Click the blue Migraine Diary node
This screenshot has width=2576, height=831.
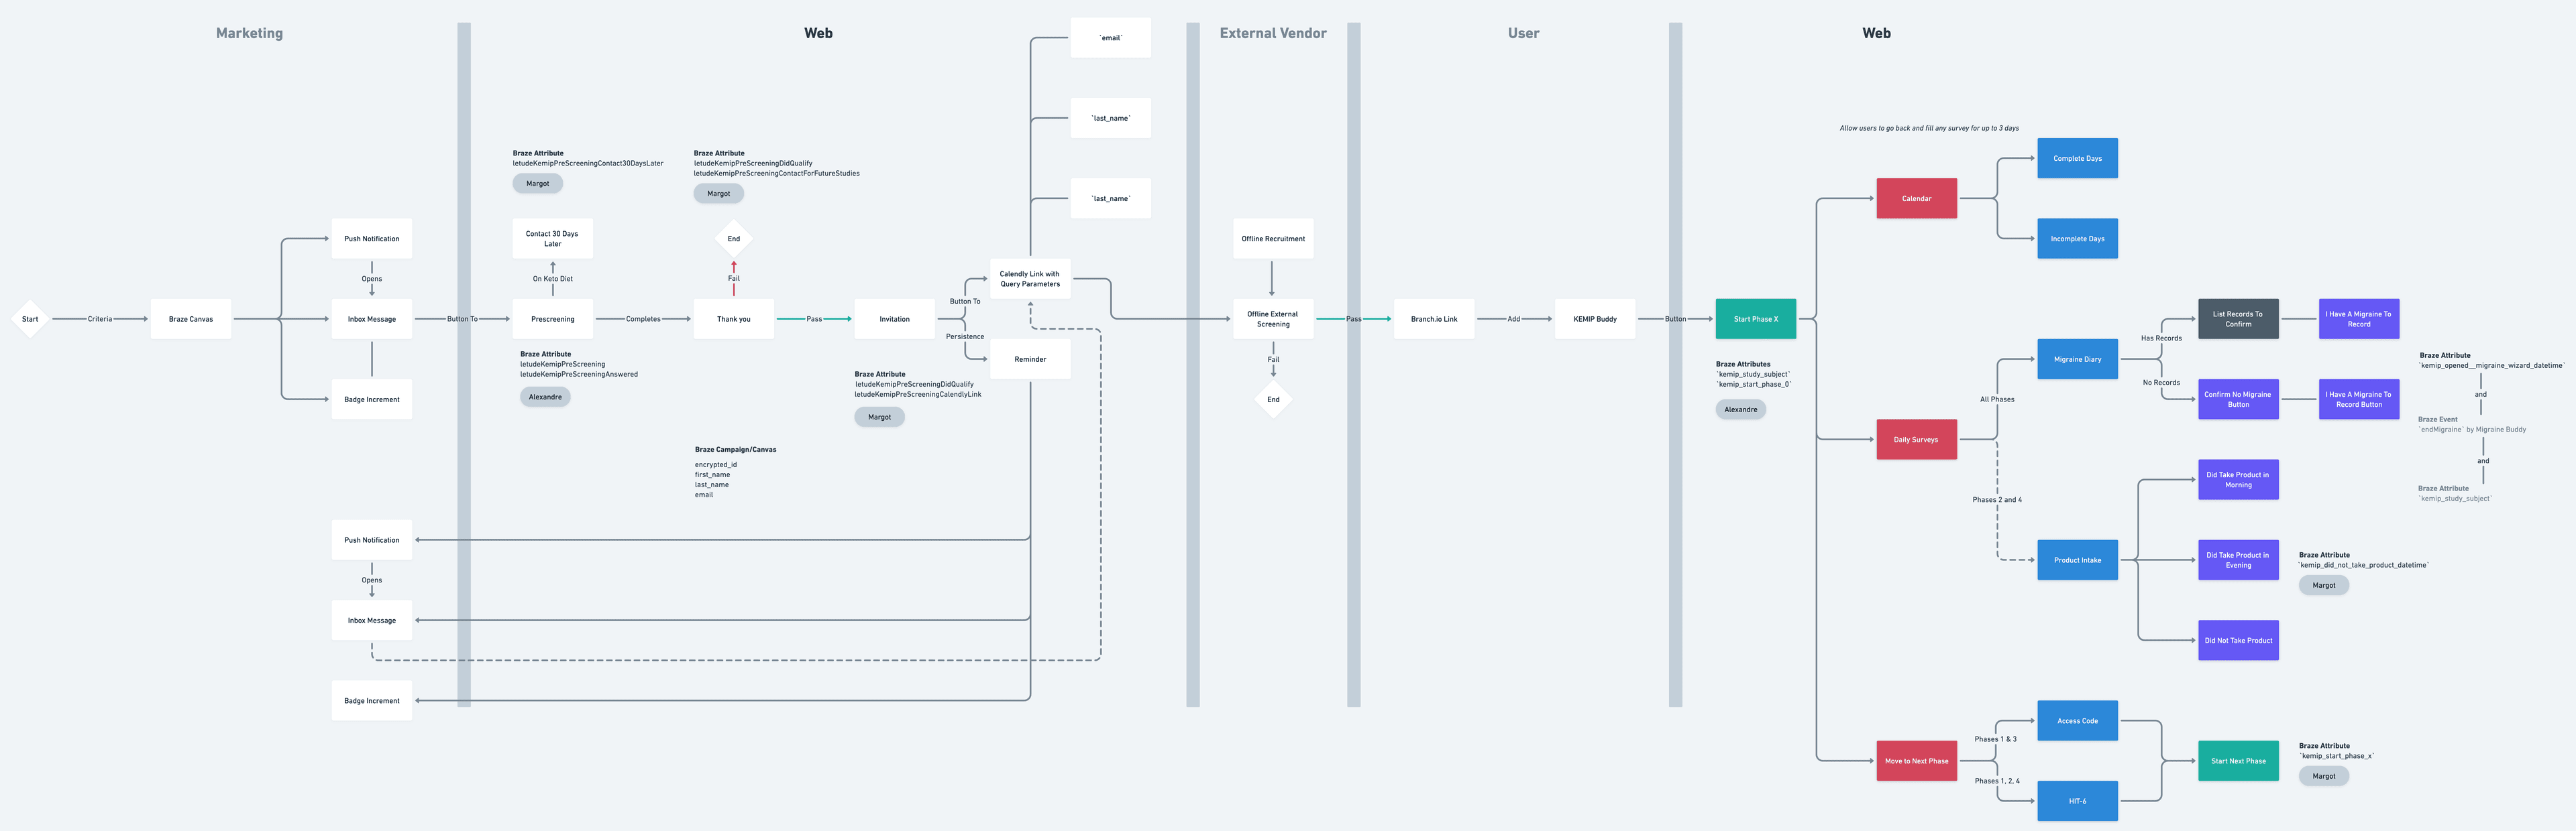tap(2077, 359)
